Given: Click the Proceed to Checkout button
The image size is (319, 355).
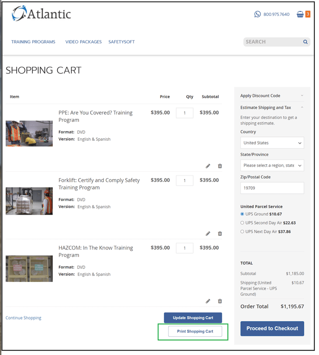Looking at the screenshot, I should pyautogui.click(x=272, y=328).
